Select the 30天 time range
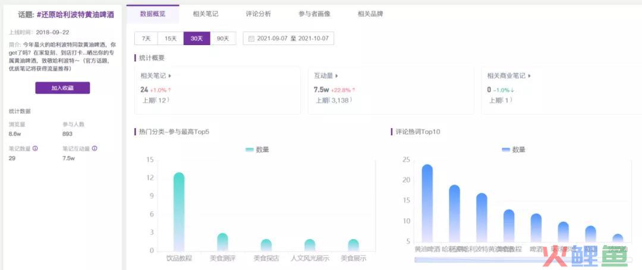The width and height of the screenshot is (642, 270). pos(197,39)
